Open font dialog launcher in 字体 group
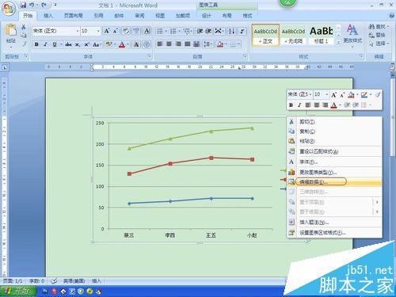Screen dimensions: 396x297 149,55
